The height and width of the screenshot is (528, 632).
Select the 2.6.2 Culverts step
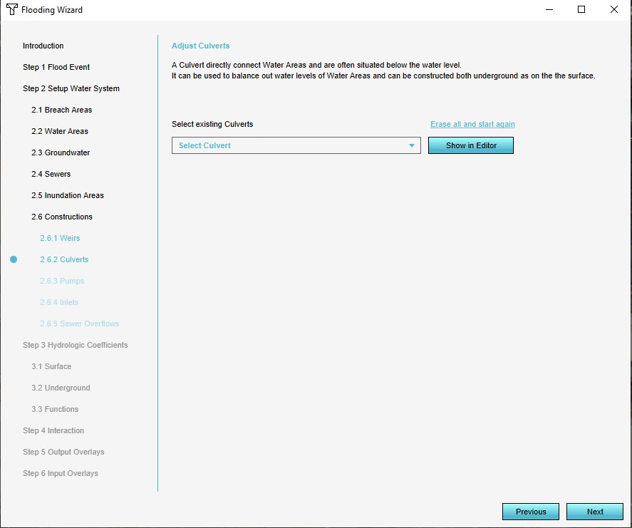64,259
